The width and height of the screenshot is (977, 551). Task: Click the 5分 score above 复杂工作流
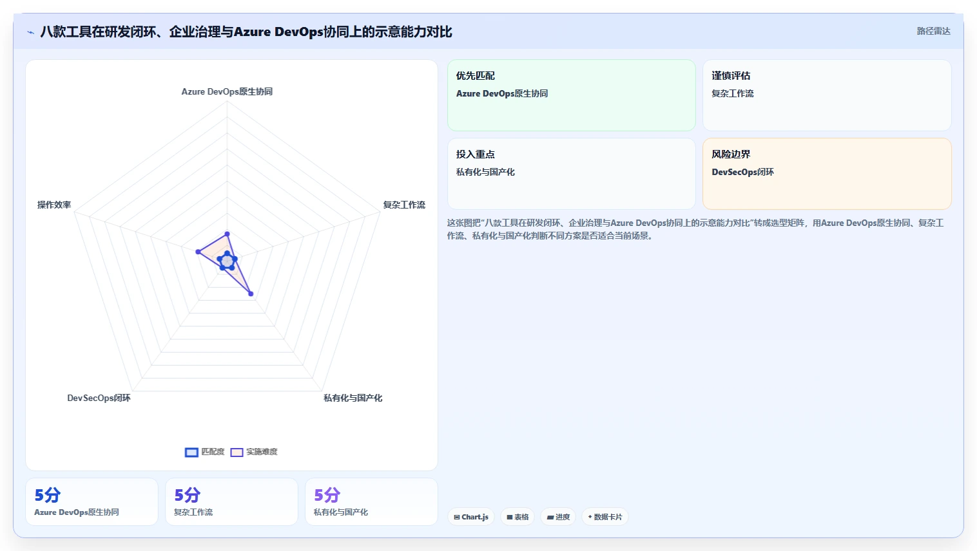point(188,495)
